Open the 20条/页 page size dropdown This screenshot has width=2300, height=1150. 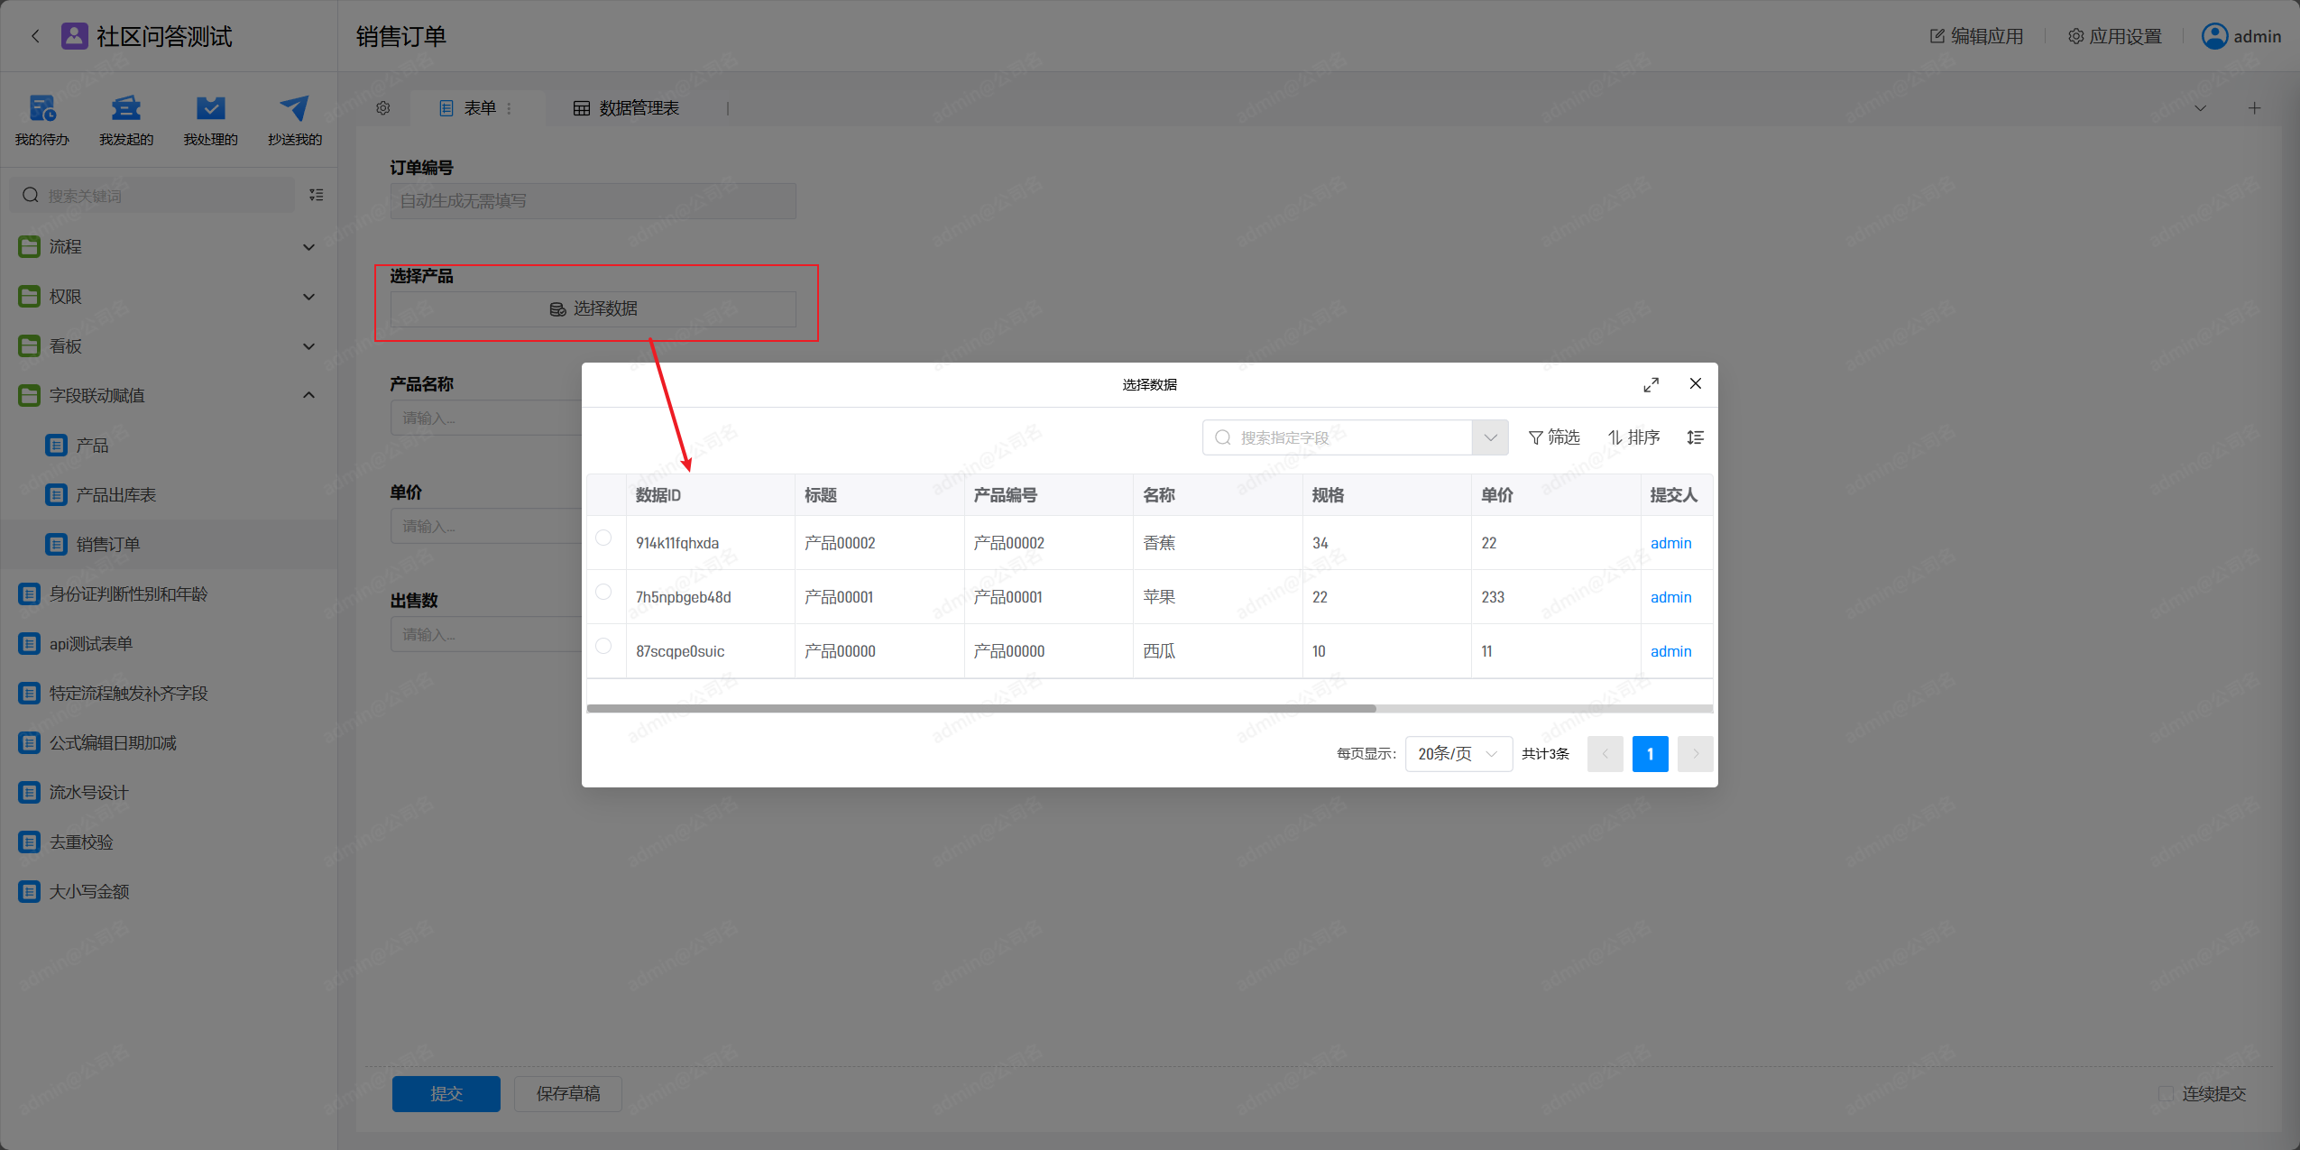point(1458,754)
